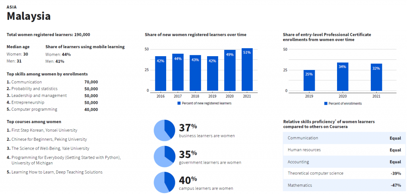Click the Accounting proficiency row
This screenshot has height=195, width=407.
pos(344,162)
